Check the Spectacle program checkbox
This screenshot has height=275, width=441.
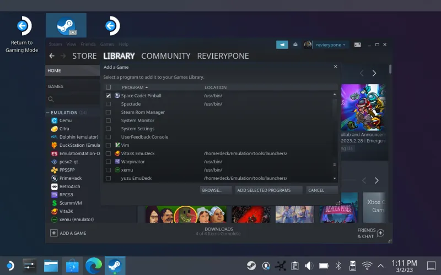tap(108, 104)
